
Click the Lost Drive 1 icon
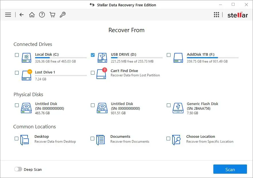pyautogui.click(x=27, y=75)
